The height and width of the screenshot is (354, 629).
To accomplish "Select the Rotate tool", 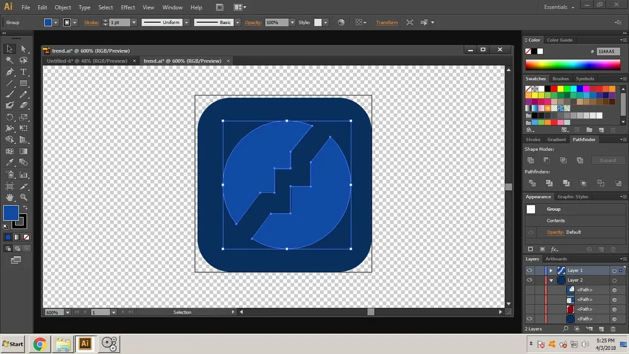I will 9,117.
